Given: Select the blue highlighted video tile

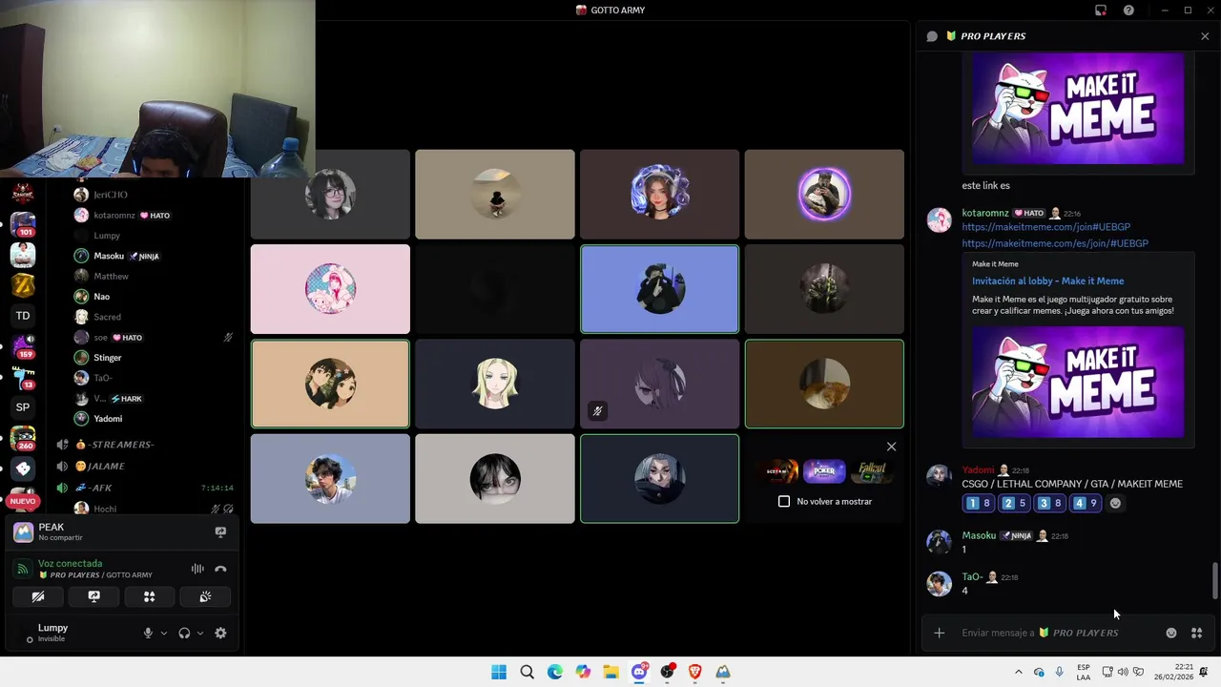Looking at the screenshot, I should (659, 289).
